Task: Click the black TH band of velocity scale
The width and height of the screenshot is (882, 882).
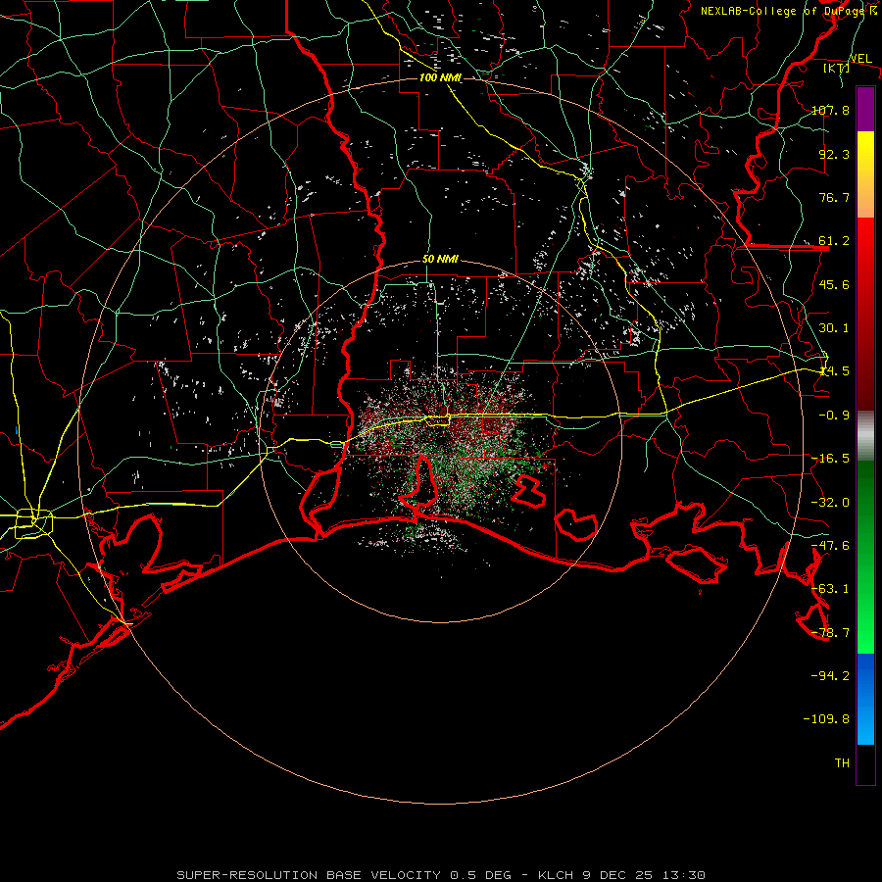Action: 865,764
